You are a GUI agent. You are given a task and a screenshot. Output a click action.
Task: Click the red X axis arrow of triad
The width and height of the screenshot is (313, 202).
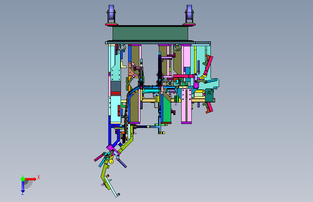[31, 179]
